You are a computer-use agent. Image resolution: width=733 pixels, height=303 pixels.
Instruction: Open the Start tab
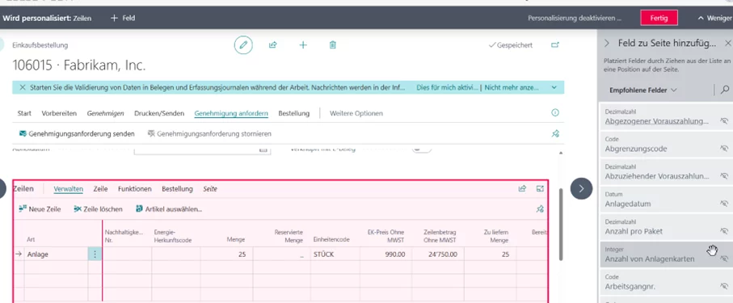pos(24,113)
